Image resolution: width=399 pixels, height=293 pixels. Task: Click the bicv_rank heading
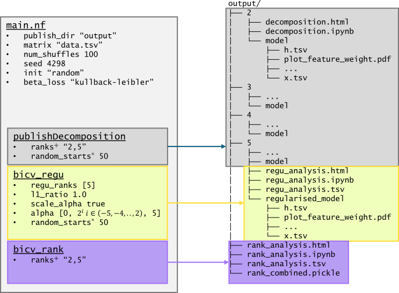coord(38,249)
